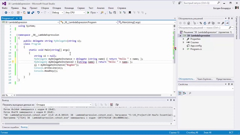Open Properties via the wrench icon
This screenshot has width=240, height=135.
(x=223, y=23)
